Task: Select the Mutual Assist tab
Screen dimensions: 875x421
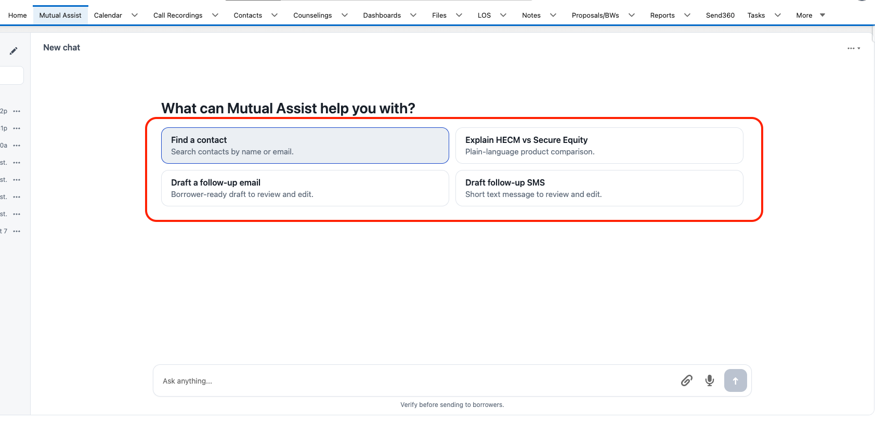Action: click(x=60, y=15)
